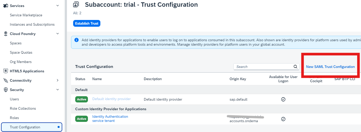Expand the Connectivity section chevron
The height and width of the screenshot is (132, 361).
tap(58, 80)
